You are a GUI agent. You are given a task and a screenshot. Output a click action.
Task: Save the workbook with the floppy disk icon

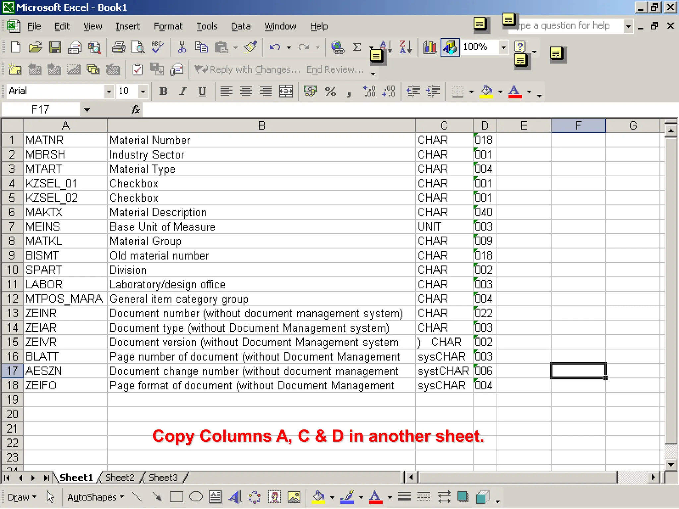(55, 47)
